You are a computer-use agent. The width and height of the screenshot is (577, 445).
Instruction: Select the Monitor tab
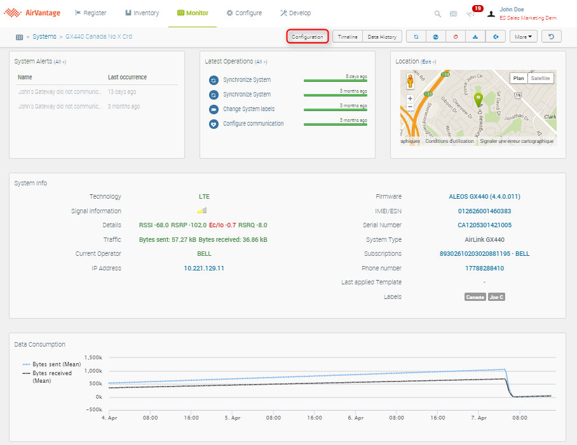click(193, 13)
